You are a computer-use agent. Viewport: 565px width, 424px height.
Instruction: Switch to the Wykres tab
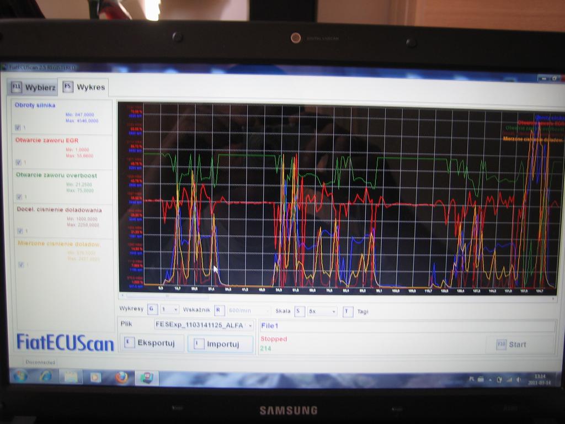click(x=84, y=87)
